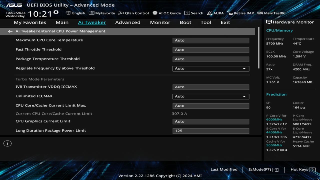Open clock settings with the gear icon
Screen dimensions: 320x180
pyautogui.click(x=56, y=12)
